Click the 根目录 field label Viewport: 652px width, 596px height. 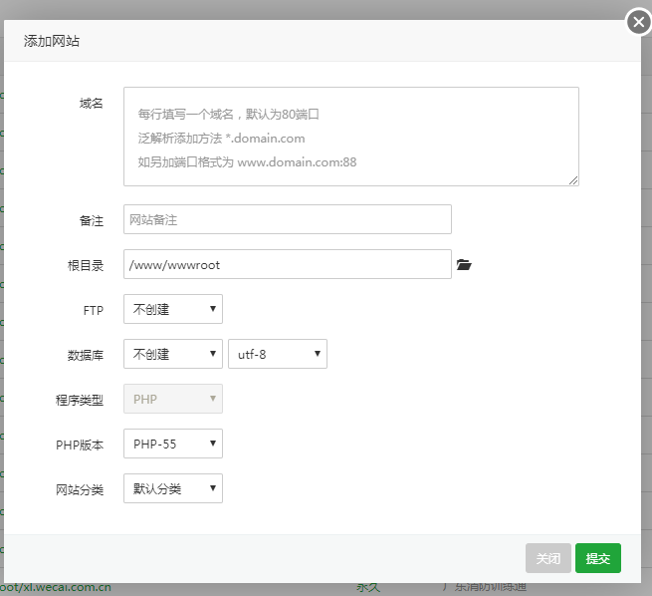tap(86, 265)
